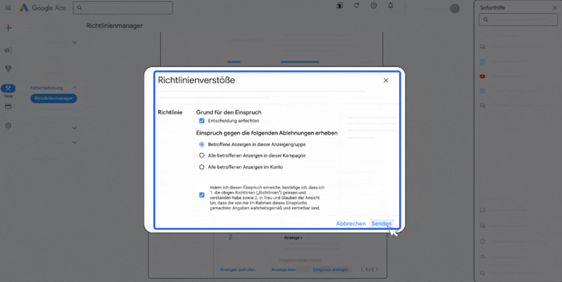Viewport: 562px width, 282px height.
Task: Click the Soforthilfe search field
Action: (x=518, y=20)
